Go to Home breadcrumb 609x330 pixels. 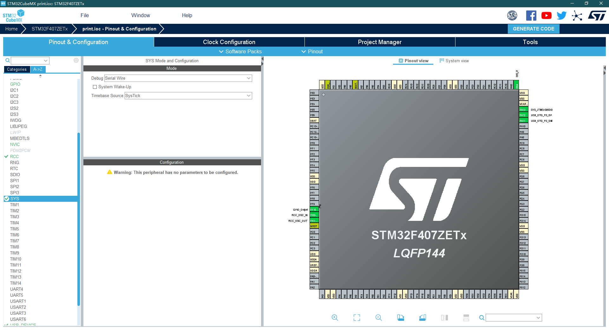click(11, 29)
